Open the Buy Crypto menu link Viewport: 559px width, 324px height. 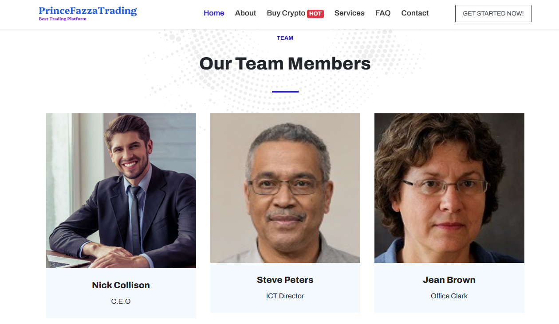click(x=286, y=13)
